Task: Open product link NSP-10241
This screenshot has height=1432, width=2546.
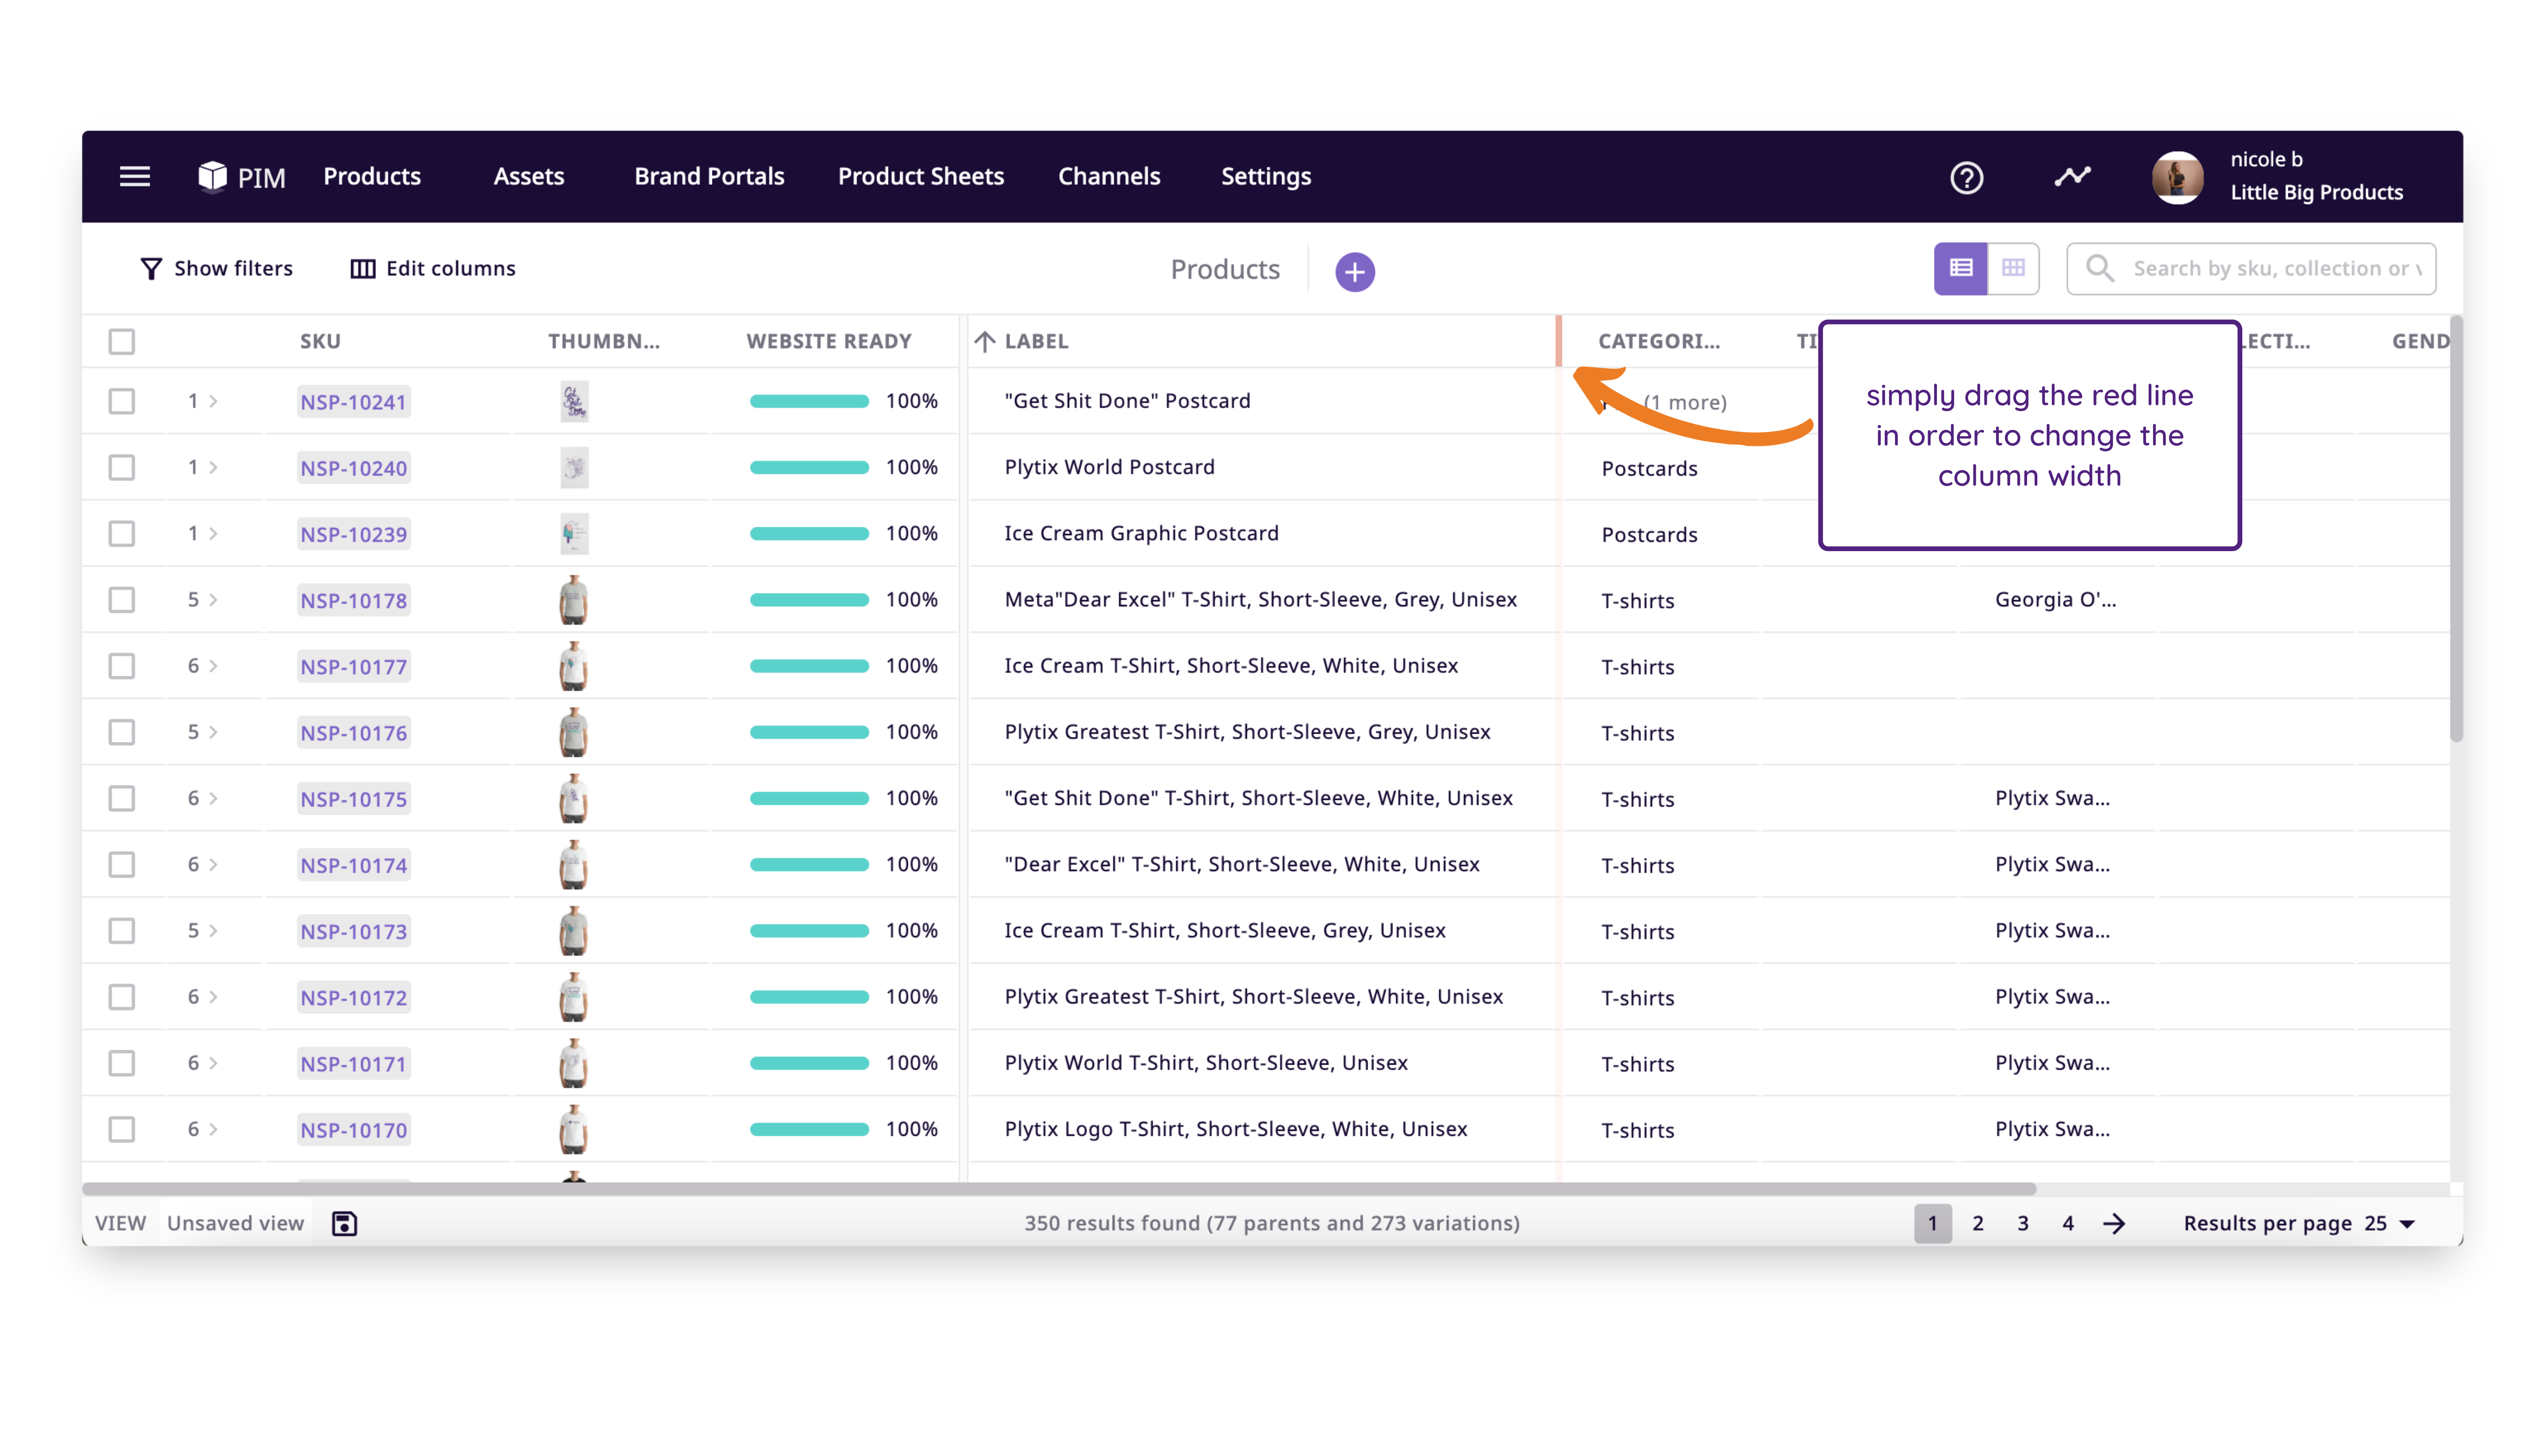Action: [x=353, y=402]
